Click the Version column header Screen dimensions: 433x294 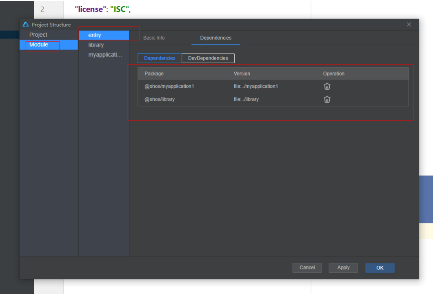[x=242, y=73]
